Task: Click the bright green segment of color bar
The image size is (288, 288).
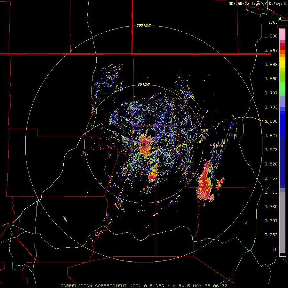Action: pyautogui.click(x=283, y=87)
